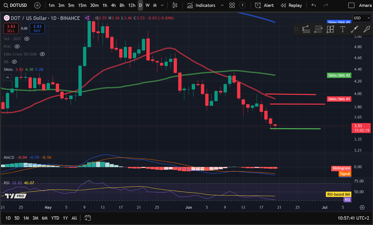The height and width of the screenshot is (225, 373).
Task: Click the SMAs:SMA #2 green label
Action: click(x=339, y=75)
